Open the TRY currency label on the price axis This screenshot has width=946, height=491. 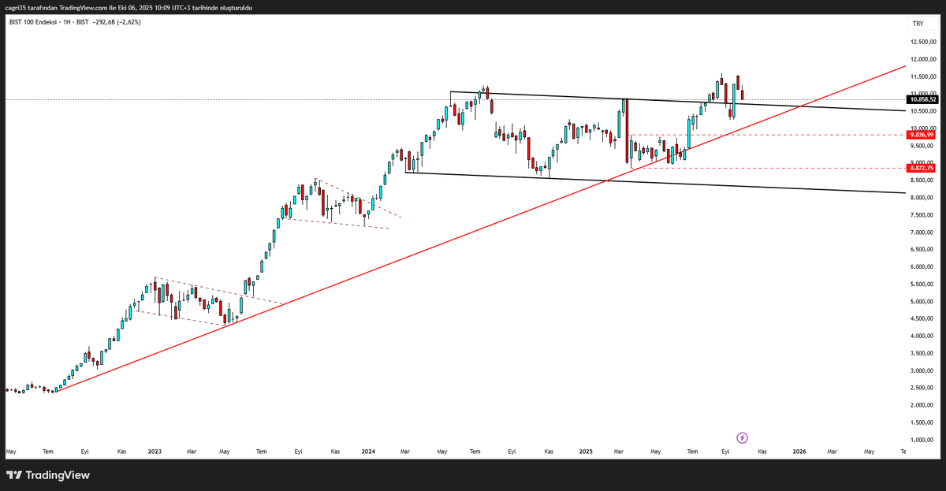point(919,24)
